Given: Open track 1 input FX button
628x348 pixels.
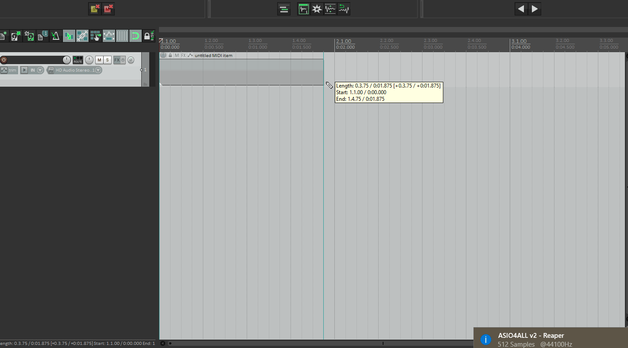Looking at the screenshot, I should click(x=51, y=70).
